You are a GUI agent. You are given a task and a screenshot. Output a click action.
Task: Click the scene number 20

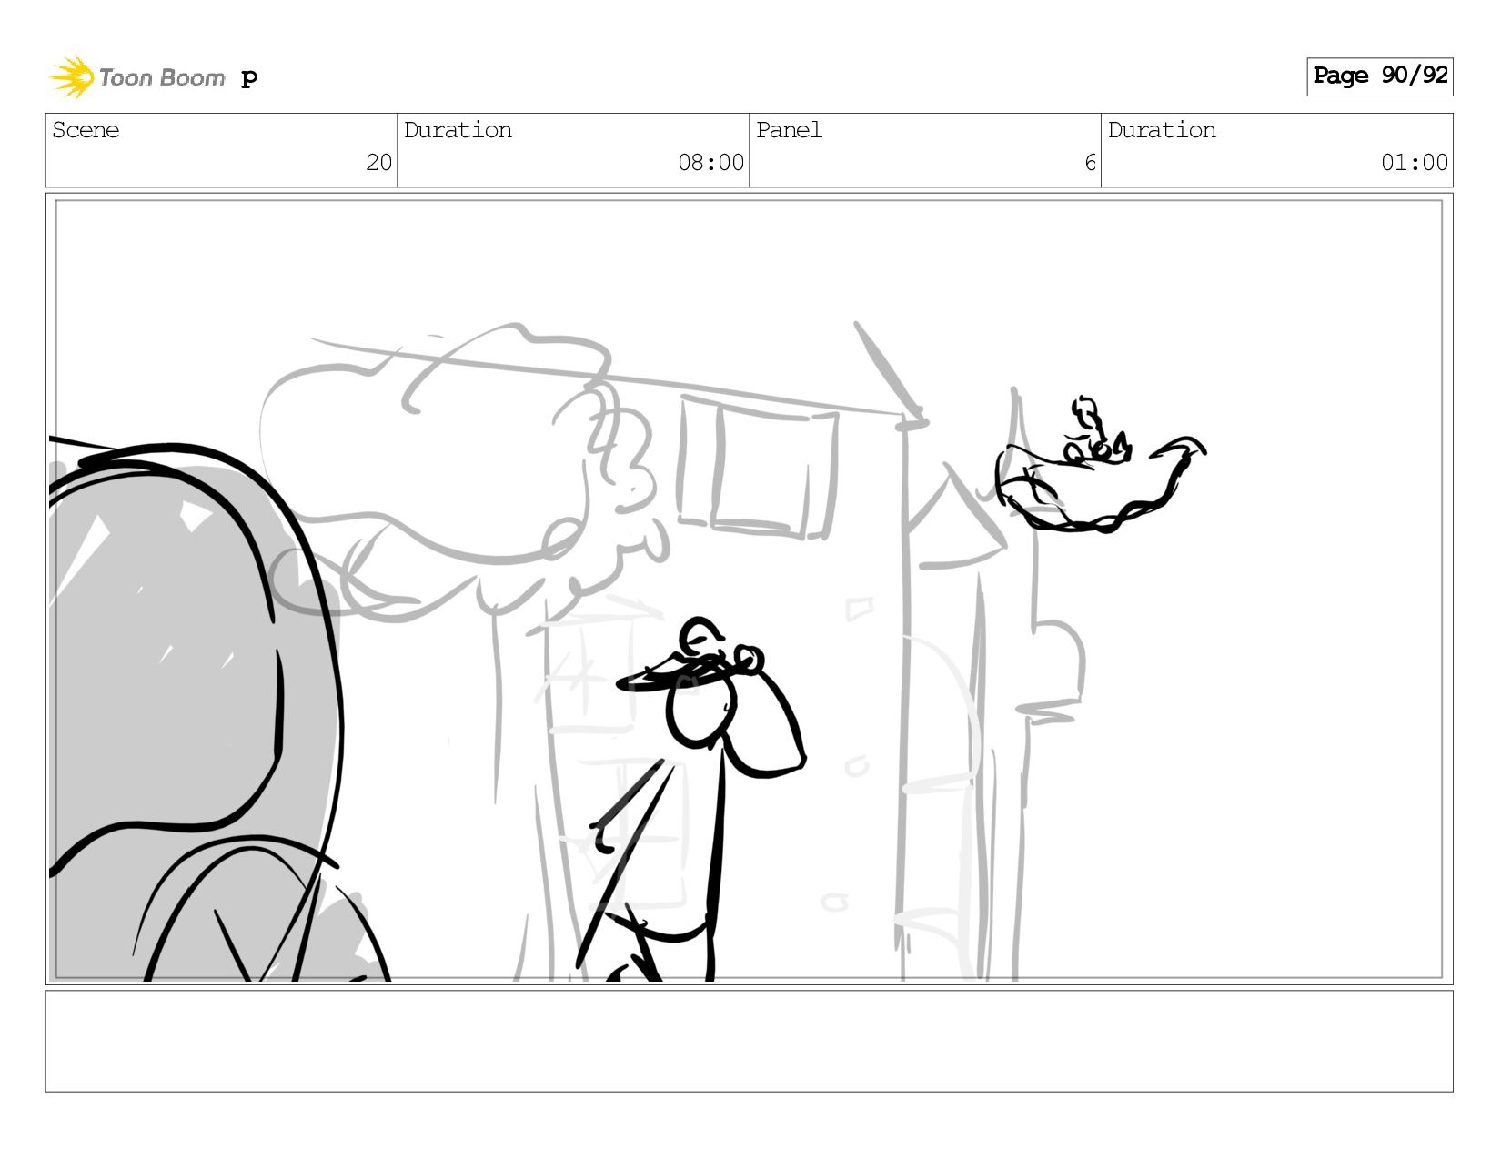(x=378, y=163)
